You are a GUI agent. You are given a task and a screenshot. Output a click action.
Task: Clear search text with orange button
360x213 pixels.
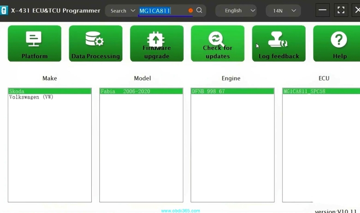190,10
